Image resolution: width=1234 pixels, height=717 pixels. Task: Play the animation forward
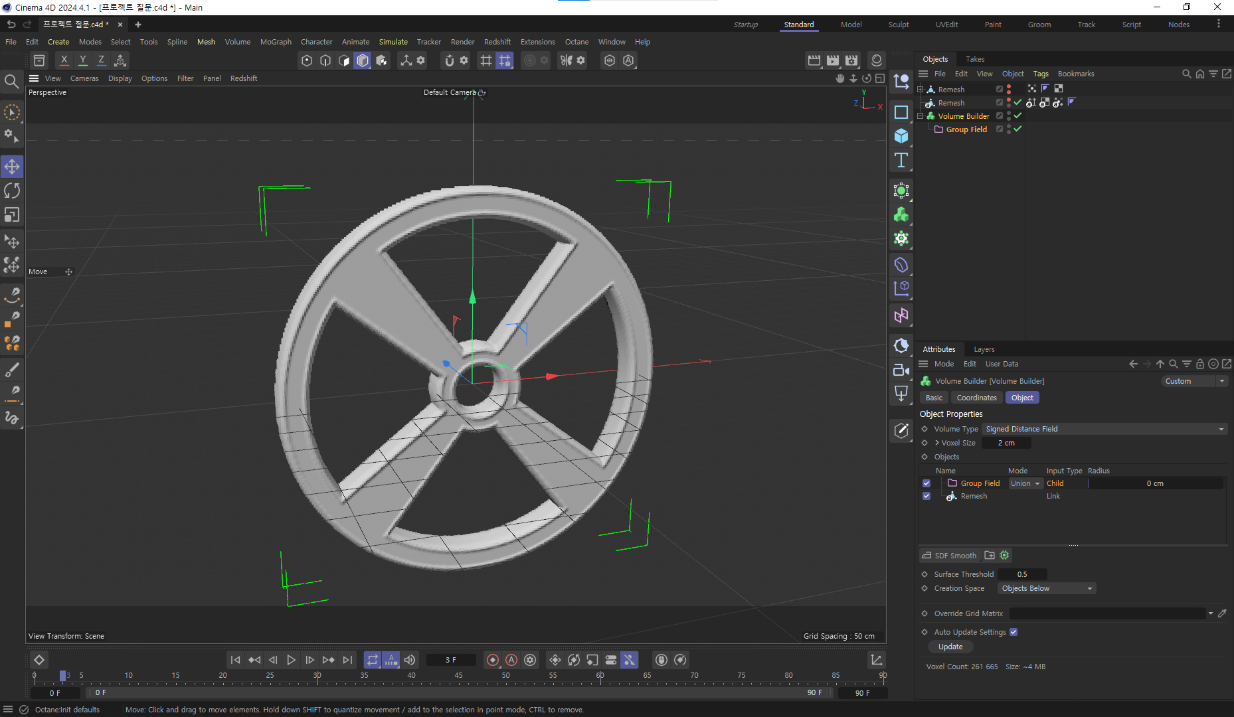coord(291,660)
